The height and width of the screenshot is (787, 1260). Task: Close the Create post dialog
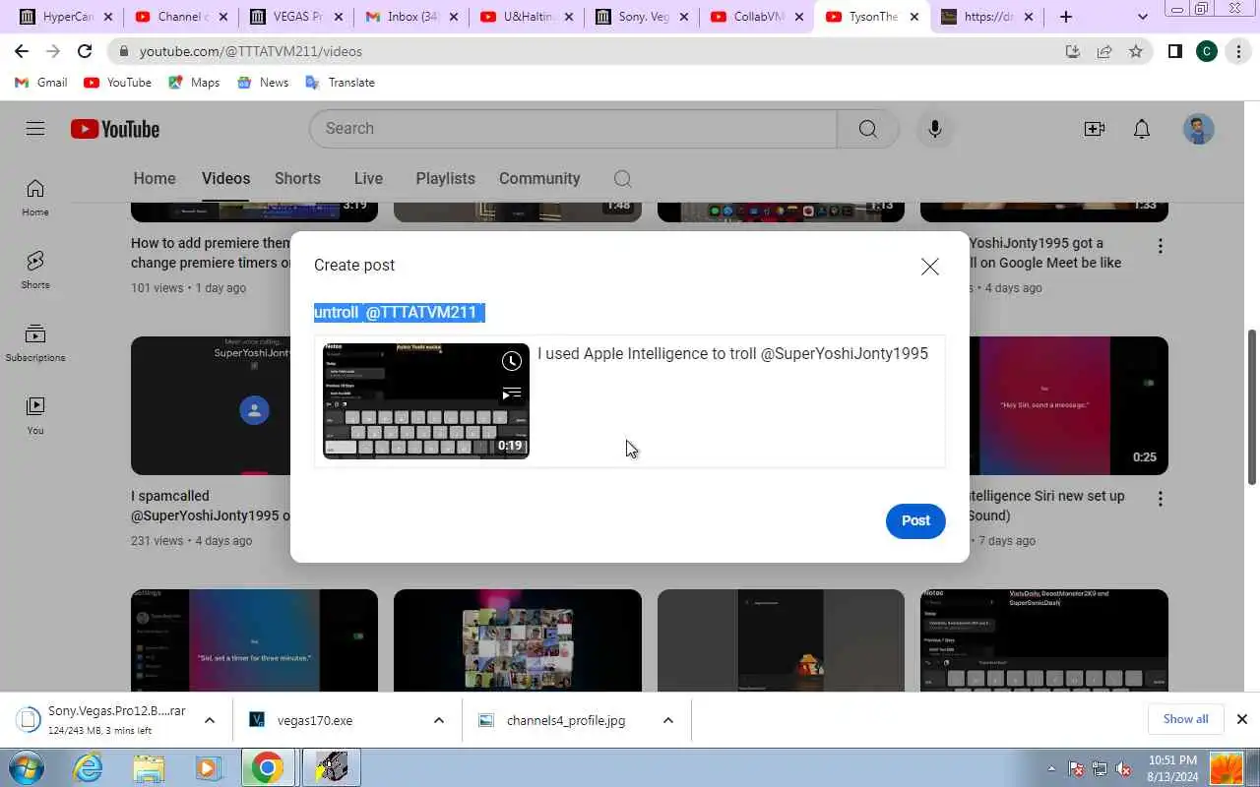click(x=929, y=267)
